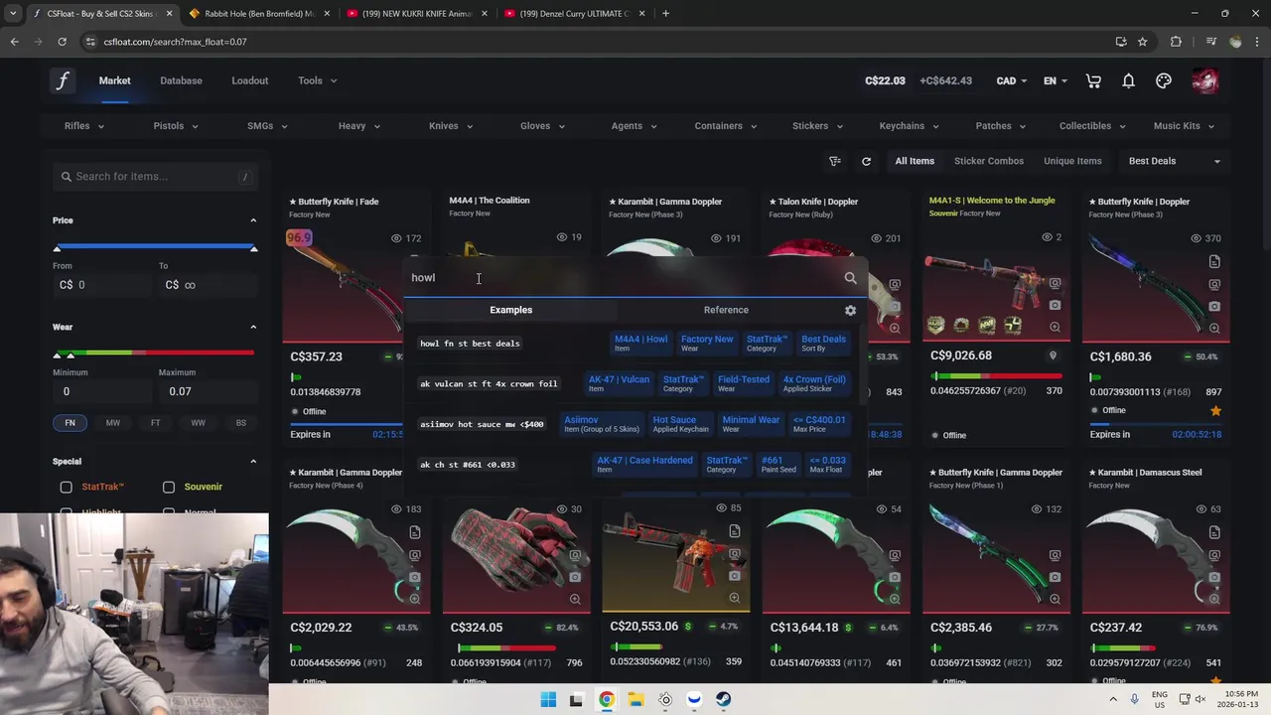This screenshot has width=1271, height=715.
Task: Click the wear range slider bar
Action: [x=155, y=353]
